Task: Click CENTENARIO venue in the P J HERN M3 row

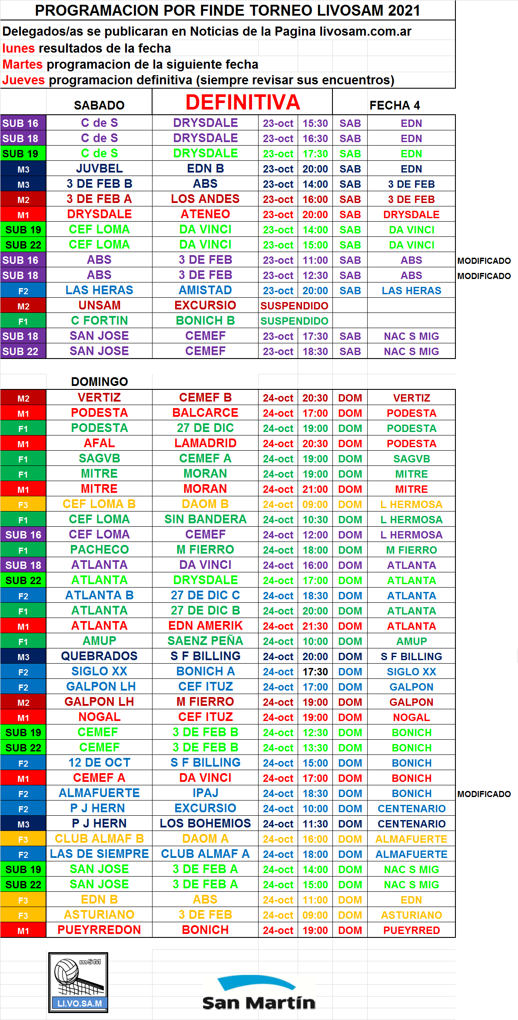Action: point(412,824)
